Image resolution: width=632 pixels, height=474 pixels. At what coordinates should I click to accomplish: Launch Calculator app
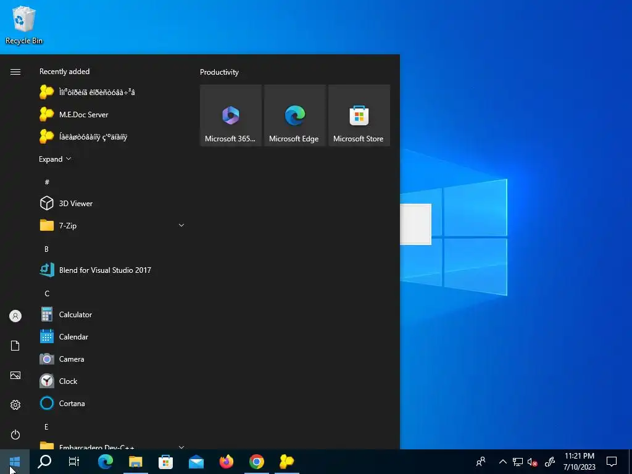111,314
